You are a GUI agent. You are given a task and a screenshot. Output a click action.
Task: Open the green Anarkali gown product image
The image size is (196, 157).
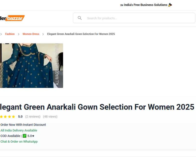tap(31, 66)
